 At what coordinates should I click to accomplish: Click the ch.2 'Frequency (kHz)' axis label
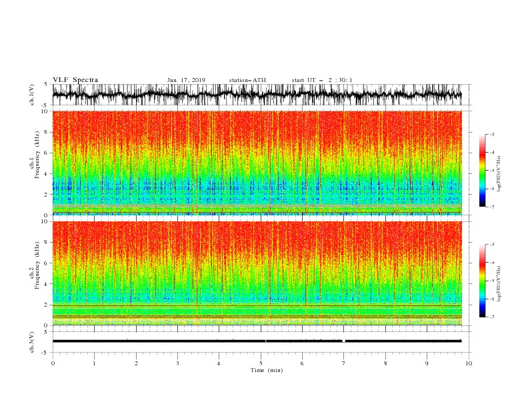point(37,265)
